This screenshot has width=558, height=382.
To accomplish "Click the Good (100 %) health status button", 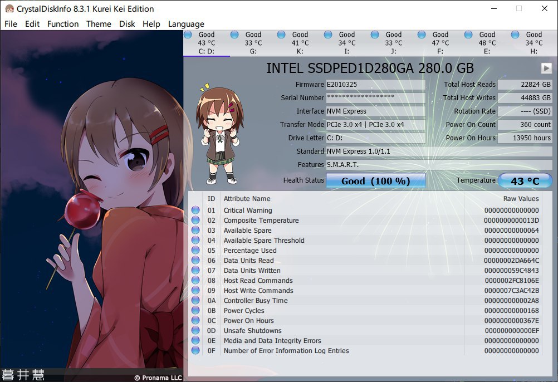I will [x=376, y=180].
